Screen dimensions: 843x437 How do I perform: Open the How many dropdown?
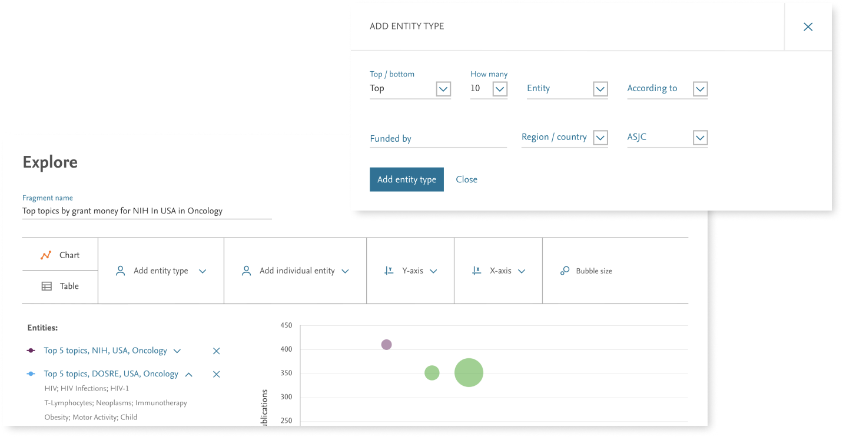click(500, 89)
